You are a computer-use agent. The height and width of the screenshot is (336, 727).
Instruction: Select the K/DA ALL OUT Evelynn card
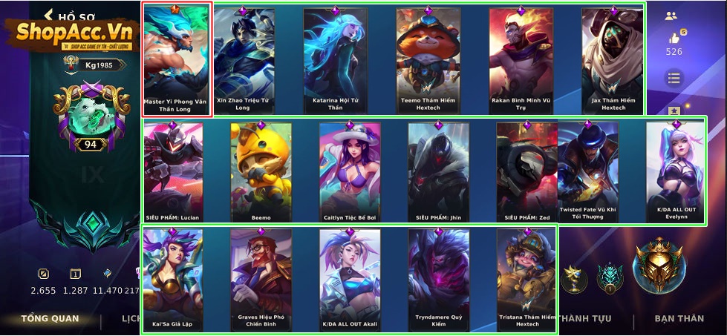pyautogui.click(x=676, y=171)
